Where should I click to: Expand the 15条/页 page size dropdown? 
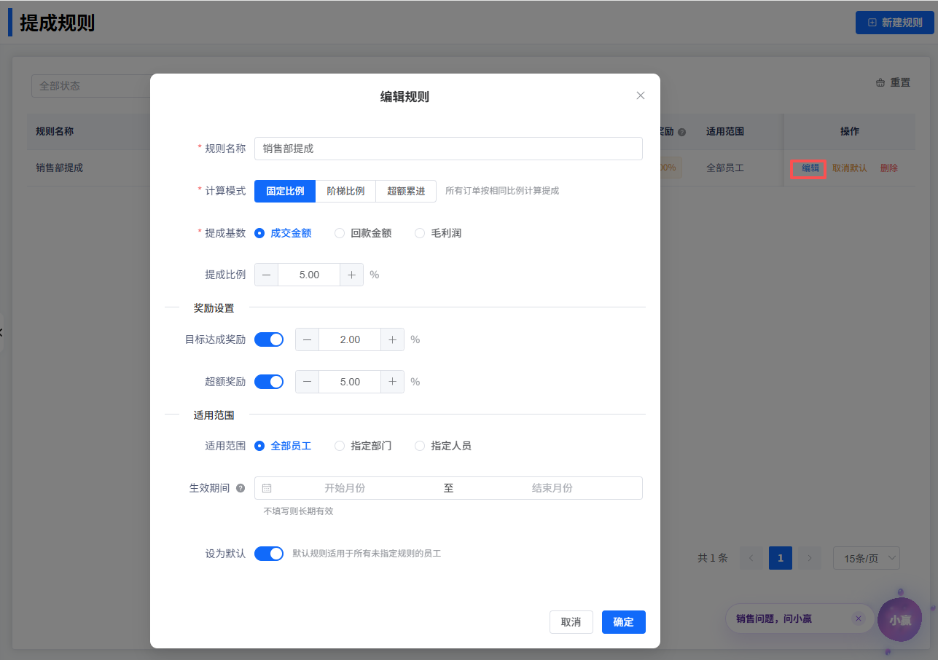tap(866, 559)
